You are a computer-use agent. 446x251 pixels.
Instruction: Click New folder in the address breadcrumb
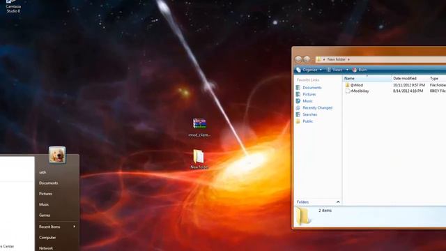336,59
